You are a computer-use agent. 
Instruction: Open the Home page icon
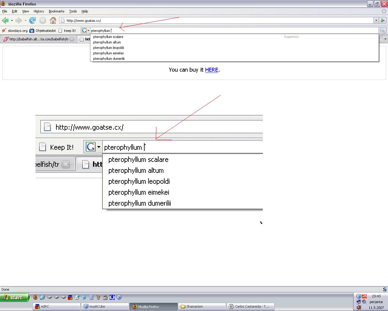(x=53, y=20)
